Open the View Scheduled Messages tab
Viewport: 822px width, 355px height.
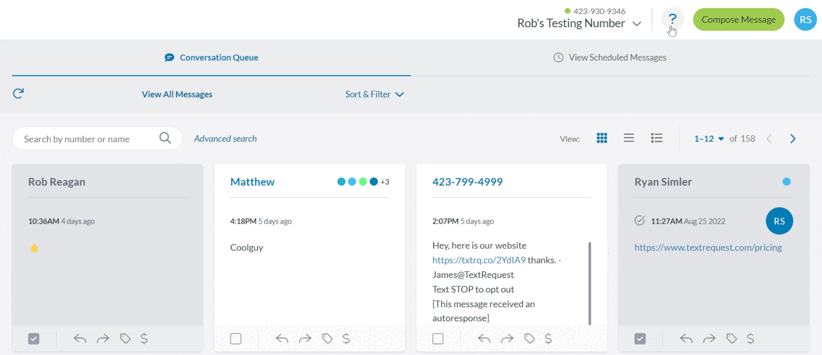tap(610, 58)
